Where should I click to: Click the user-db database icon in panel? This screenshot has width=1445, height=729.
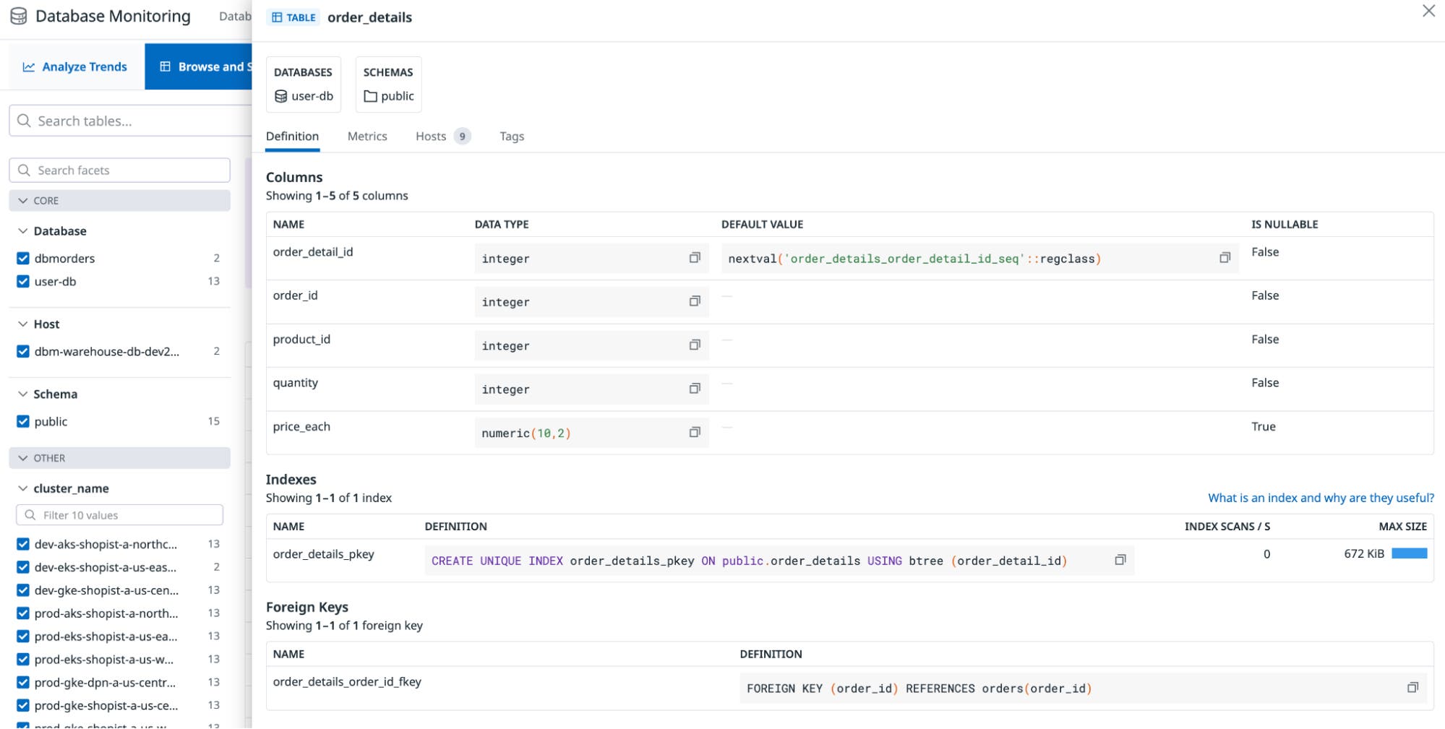click(x=280, y=95)
